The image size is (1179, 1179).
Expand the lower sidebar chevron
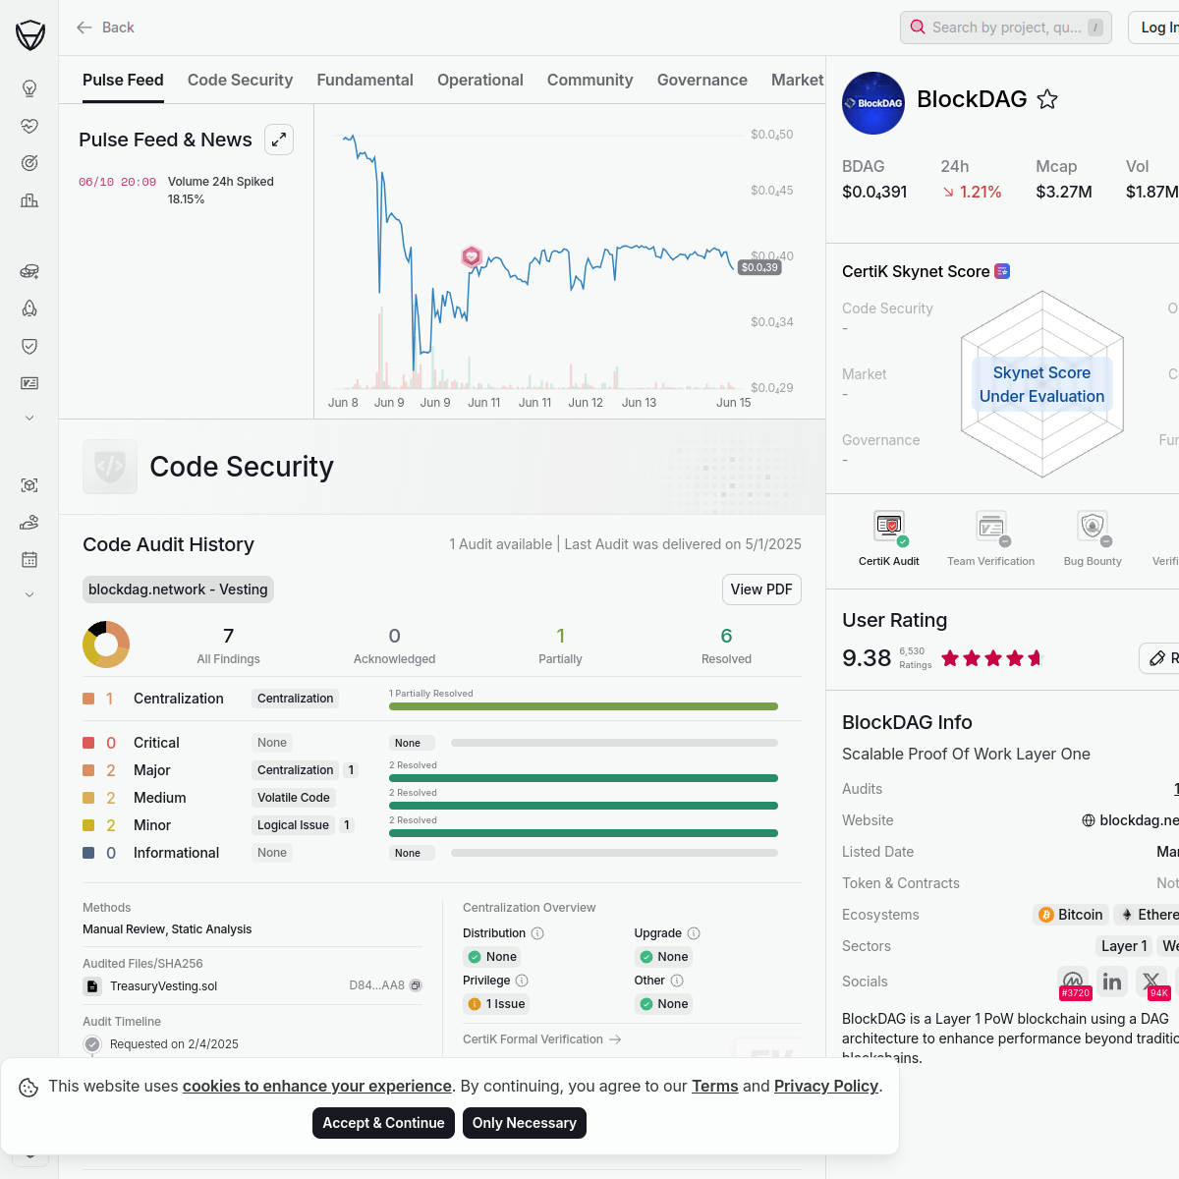(29, 594)
